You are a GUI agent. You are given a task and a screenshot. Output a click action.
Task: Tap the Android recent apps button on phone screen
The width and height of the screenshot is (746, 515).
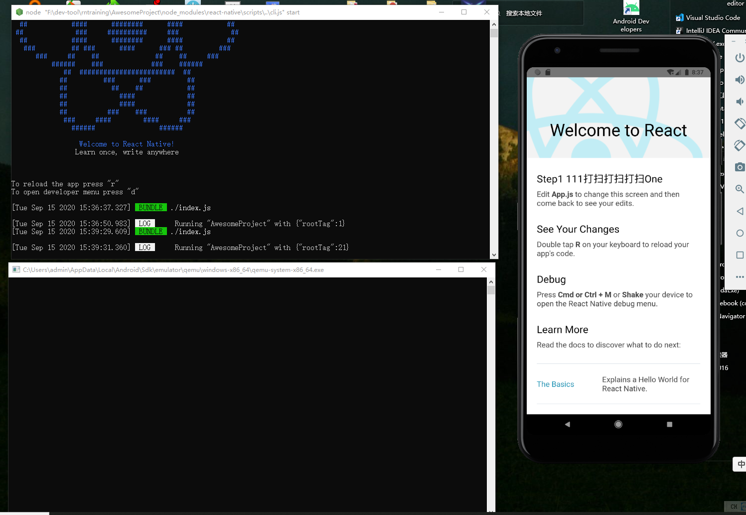point(669,424)
